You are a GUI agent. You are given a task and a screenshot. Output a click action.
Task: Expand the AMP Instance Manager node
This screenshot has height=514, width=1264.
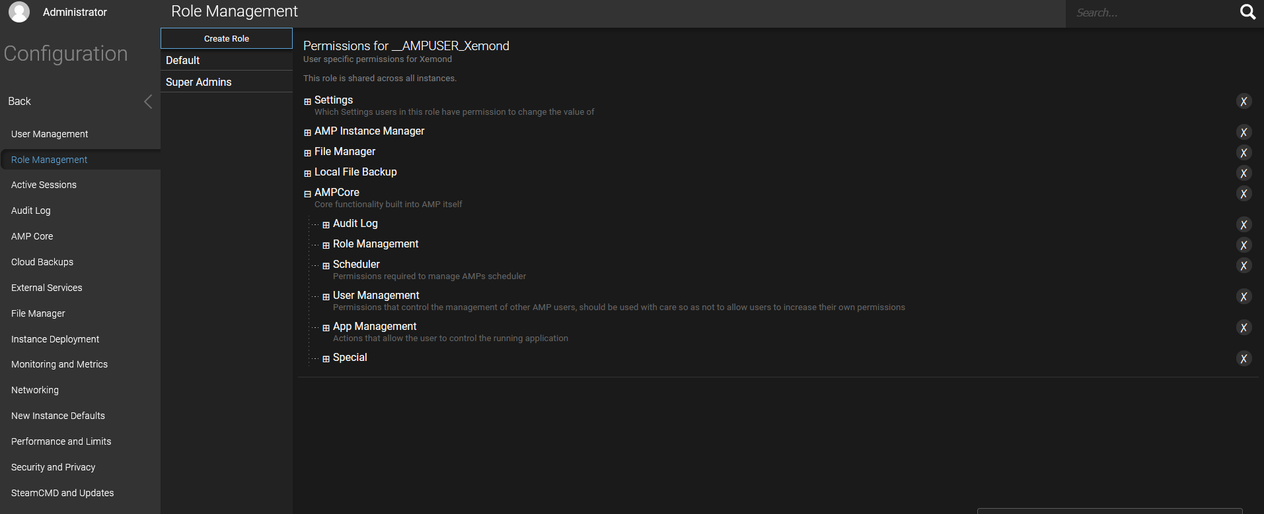point(307,133)
